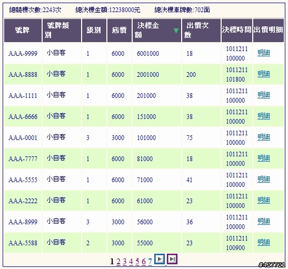This screenshot has height=269, width=288.
Task: Click award time 1011211 100900
Action: 237,243
